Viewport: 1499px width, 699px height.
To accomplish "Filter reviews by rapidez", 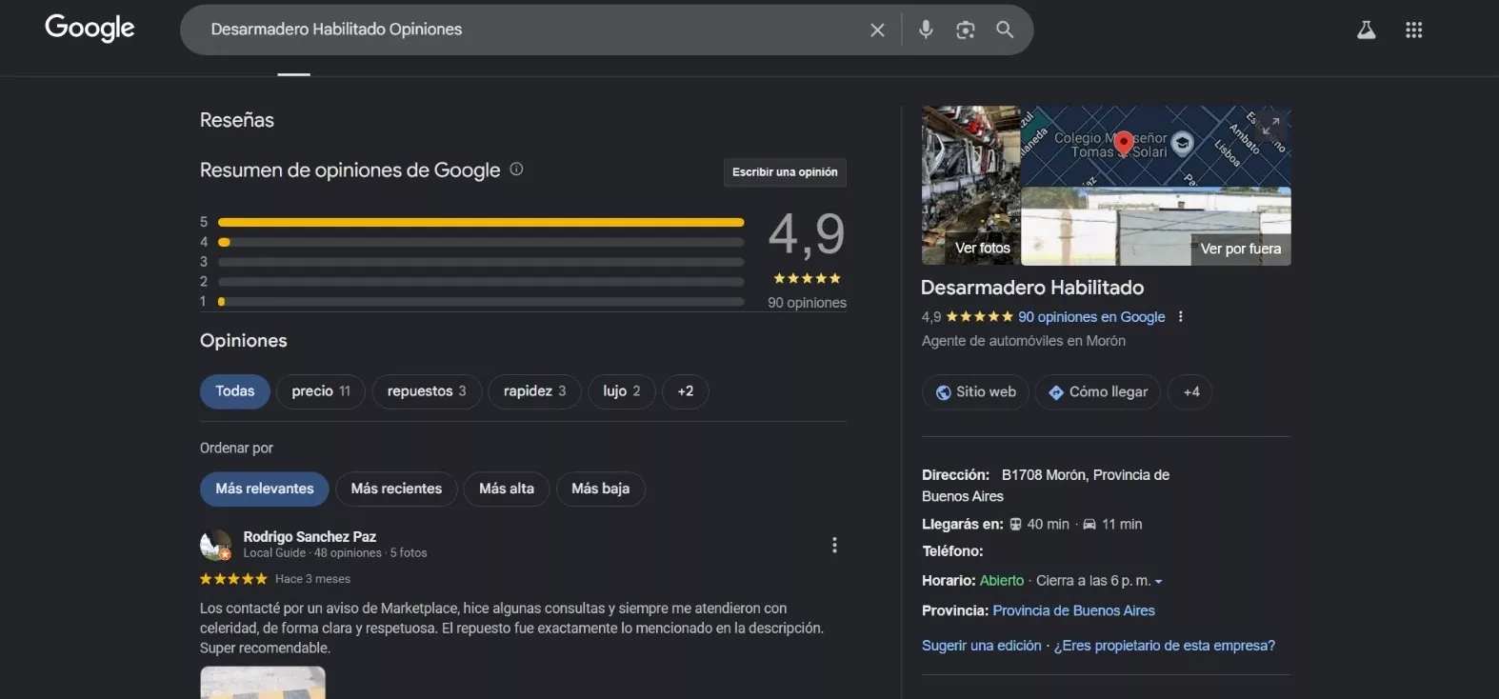I will click(534, 391).
